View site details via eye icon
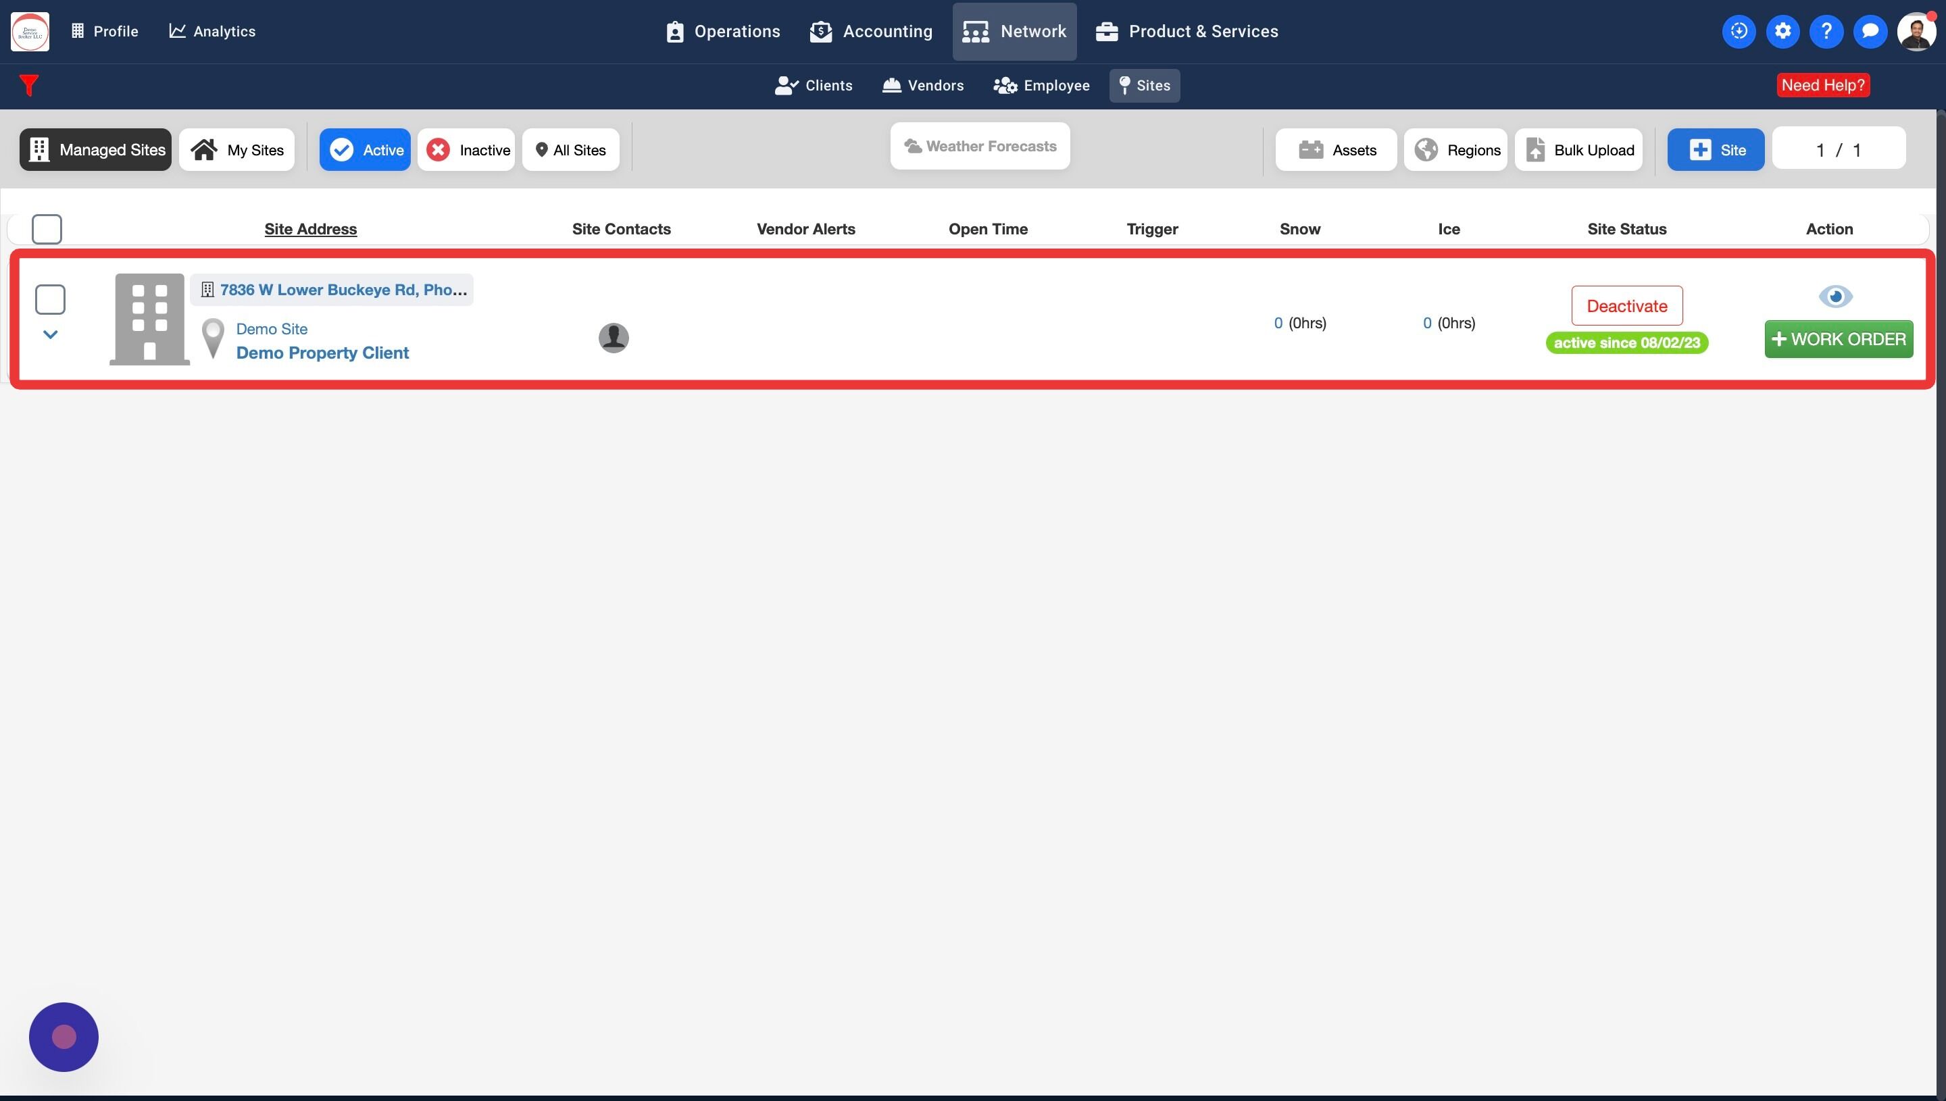The image size is (1946, 1101). point(1835,297)
